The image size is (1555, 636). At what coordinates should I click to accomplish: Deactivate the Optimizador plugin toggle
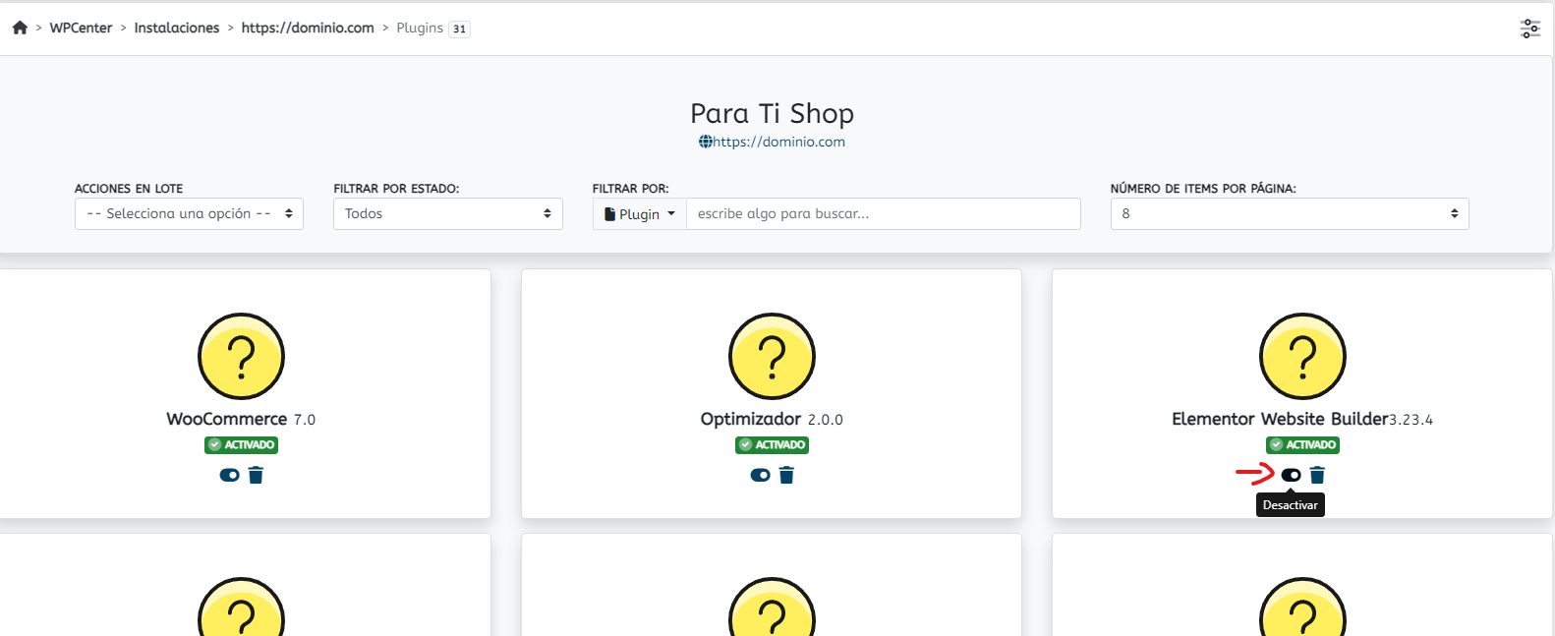760,475
